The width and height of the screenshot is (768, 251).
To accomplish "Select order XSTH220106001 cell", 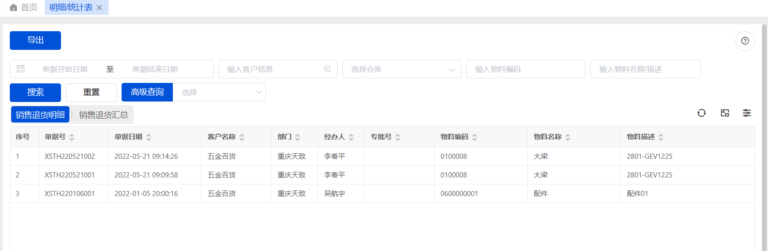I will [74, 194].
